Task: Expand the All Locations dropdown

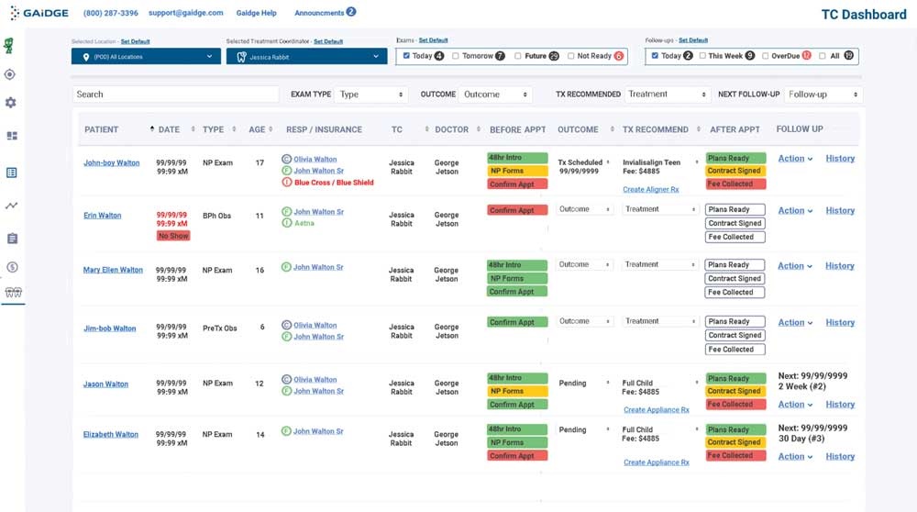Action: point(146,57)
